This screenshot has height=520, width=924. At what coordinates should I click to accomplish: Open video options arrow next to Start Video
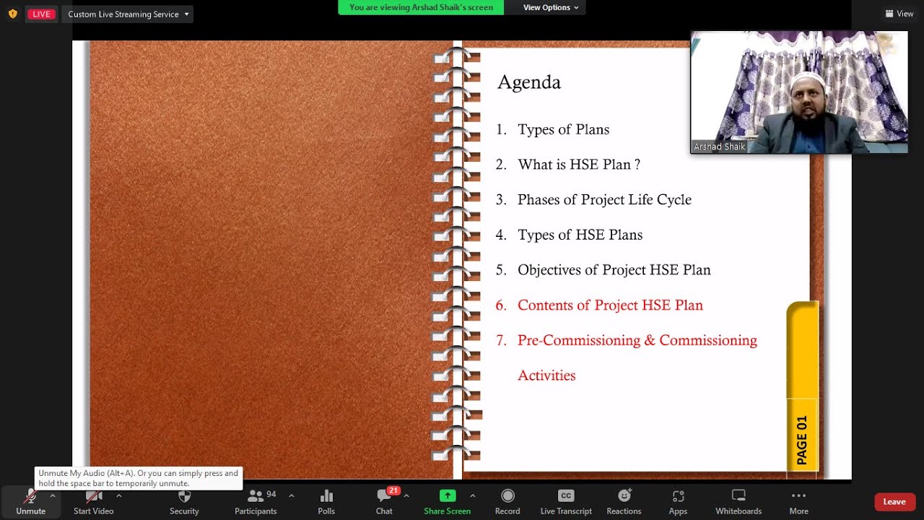coord(118,496)
